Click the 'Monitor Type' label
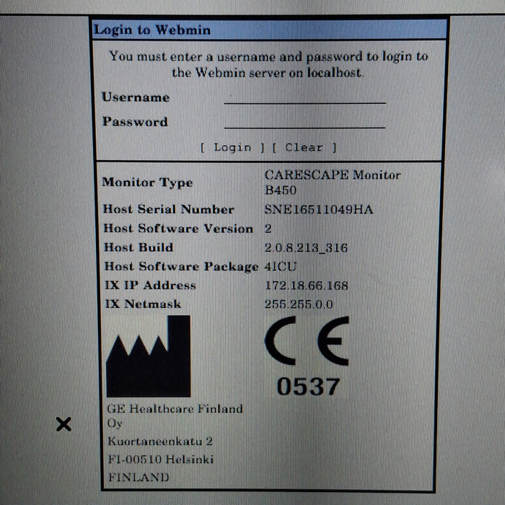 click(147, 183)
